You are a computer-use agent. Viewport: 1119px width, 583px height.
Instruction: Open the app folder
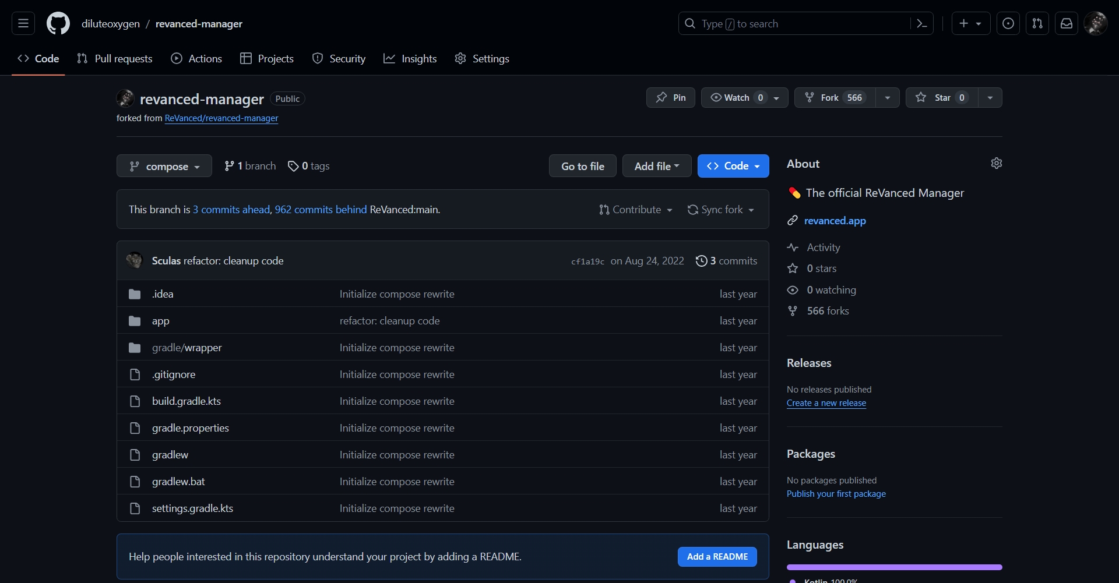click(161, 321)
